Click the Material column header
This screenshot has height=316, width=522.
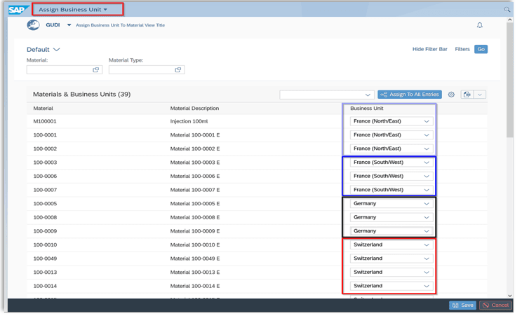pos(43,109)
